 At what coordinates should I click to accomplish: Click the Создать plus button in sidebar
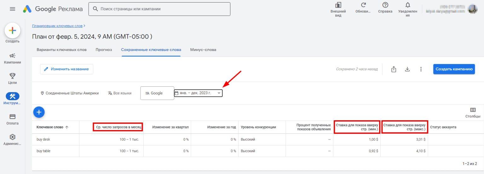pos(12,30)
